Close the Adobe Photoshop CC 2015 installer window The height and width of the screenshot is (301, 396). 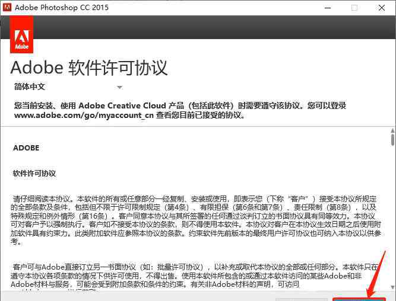382,8
